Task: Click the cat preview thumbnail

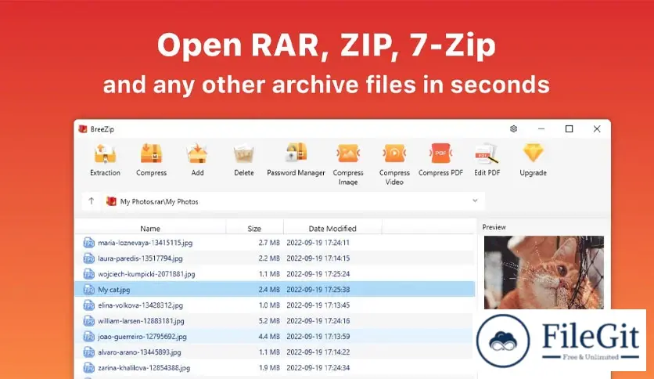Action: pyautogui.click(x=544, y=273)
